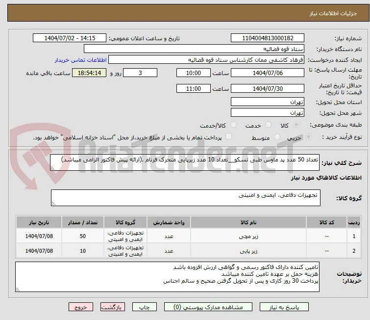Click the ردیف column header

pyautogui.click(x=354, y=222)
